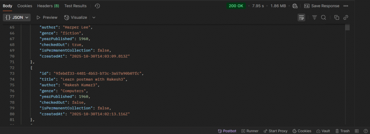Viewport: 370px width, 134px height.
Task: Toggle the wrap lines icon
Action: 301,17
